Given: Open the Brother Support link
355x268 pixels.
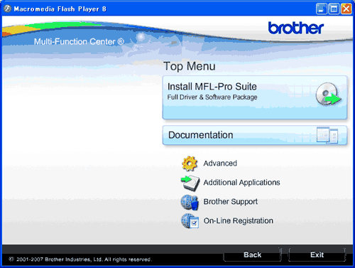Looking at the screenshot, I should [231, 202].
